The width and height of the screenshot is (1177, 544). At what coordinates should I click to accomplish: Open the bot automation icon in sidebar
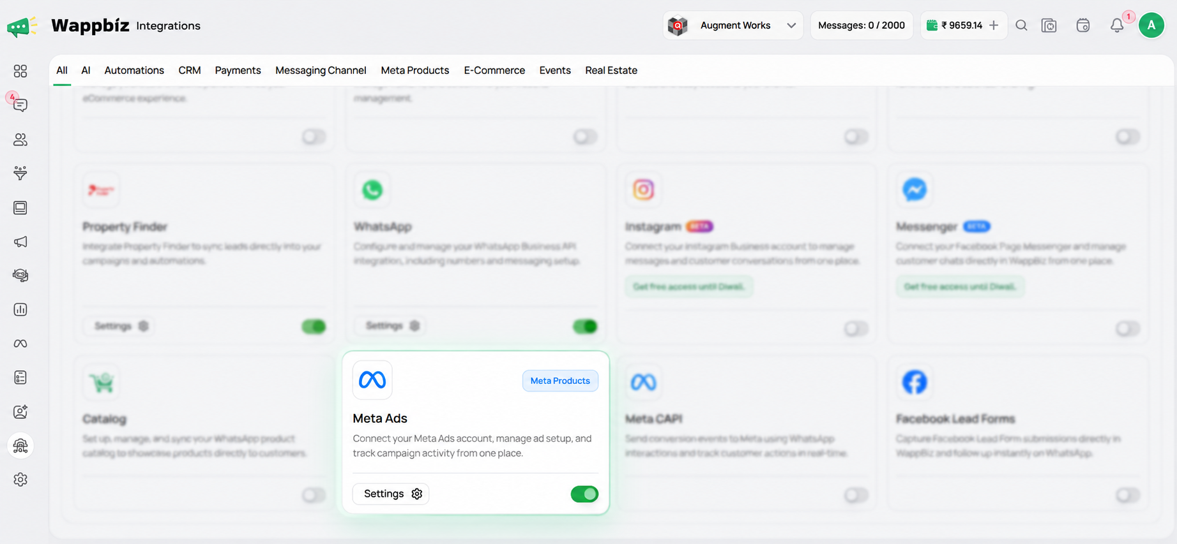click(20, 276)
